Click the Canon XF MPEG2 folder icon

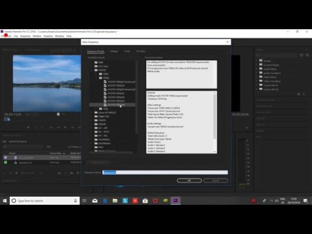(x=96, y=112)
